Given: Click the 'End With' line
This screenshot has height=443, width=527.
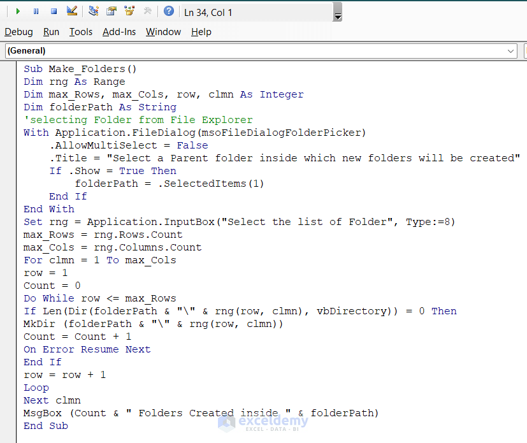Looking at the screenshot, I should click(x=48, y=210).
